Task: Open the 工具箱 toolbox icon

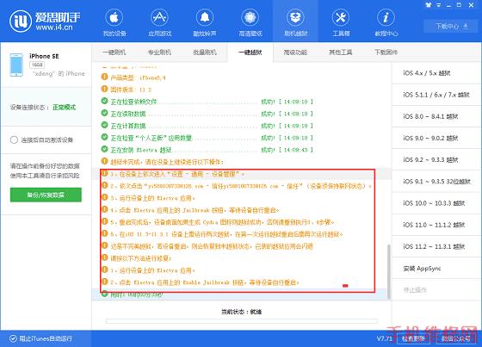Action: coord(341,17)
